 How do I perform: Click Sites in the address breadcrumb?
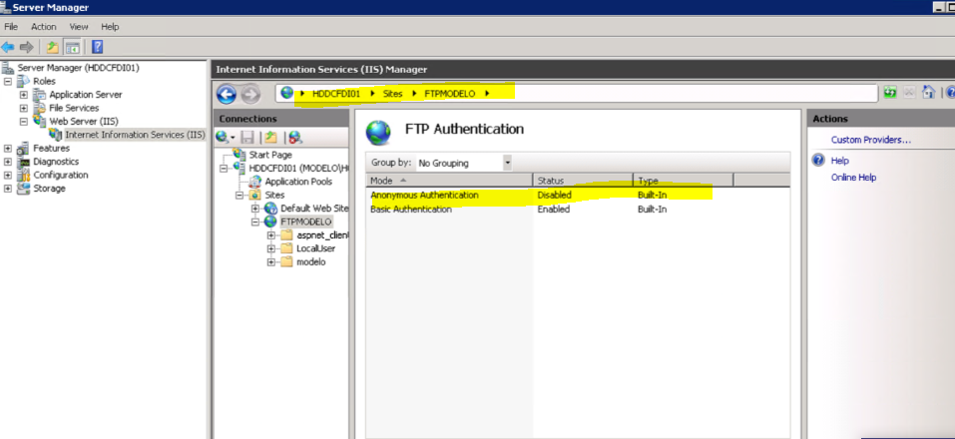[x=393, y=94]
